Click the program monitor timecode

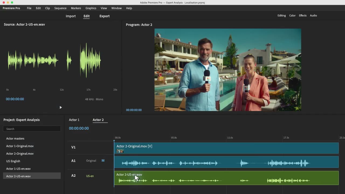(x=134, y=110)
